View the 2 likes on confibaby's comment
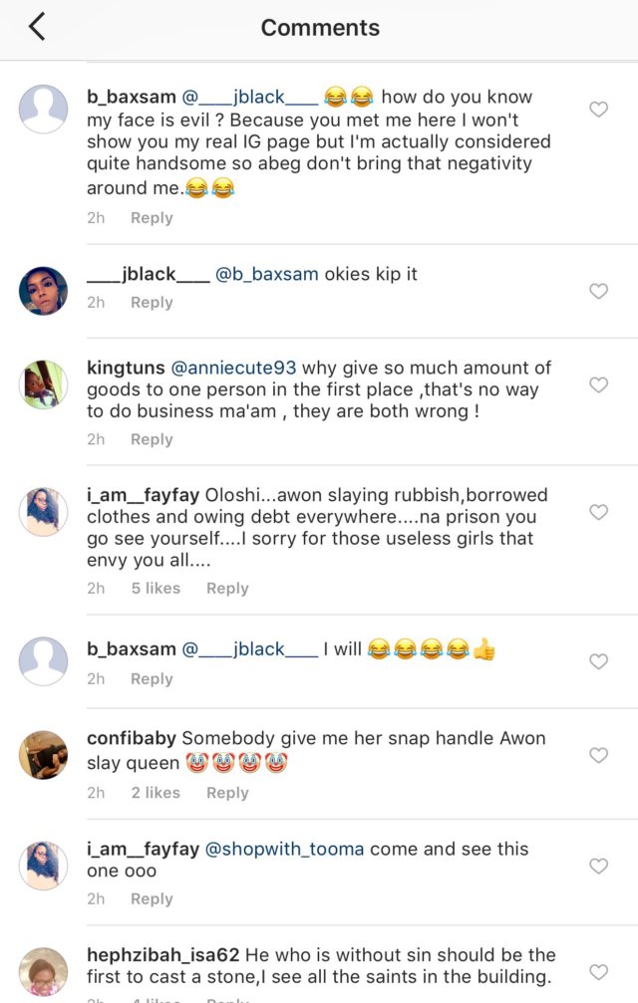 (156, 793)
